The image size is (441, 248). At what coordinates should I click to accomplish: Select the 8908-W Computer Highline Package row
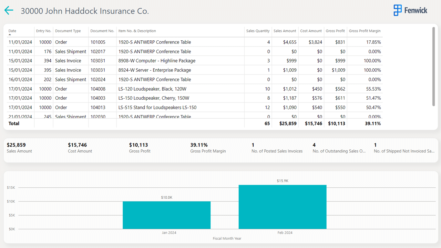(157, 61)
